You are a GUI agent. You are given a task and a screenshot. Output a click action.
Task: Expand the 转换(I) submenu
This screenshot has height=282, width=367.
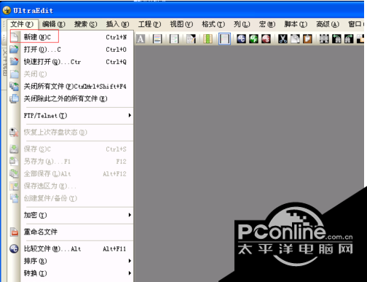click(x=71, y=273)
